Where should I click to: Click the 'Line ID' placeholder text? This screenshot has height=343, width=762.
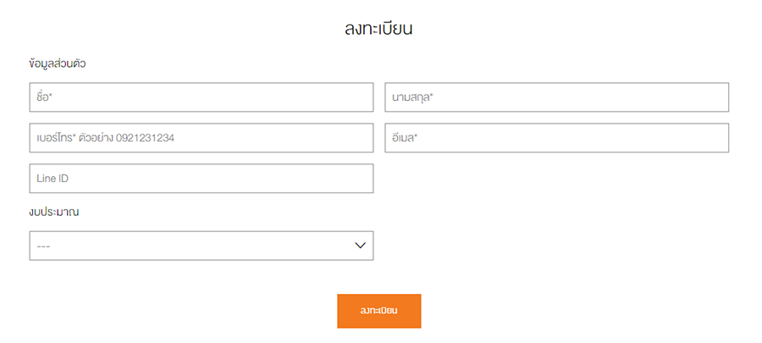click(52, 179)
